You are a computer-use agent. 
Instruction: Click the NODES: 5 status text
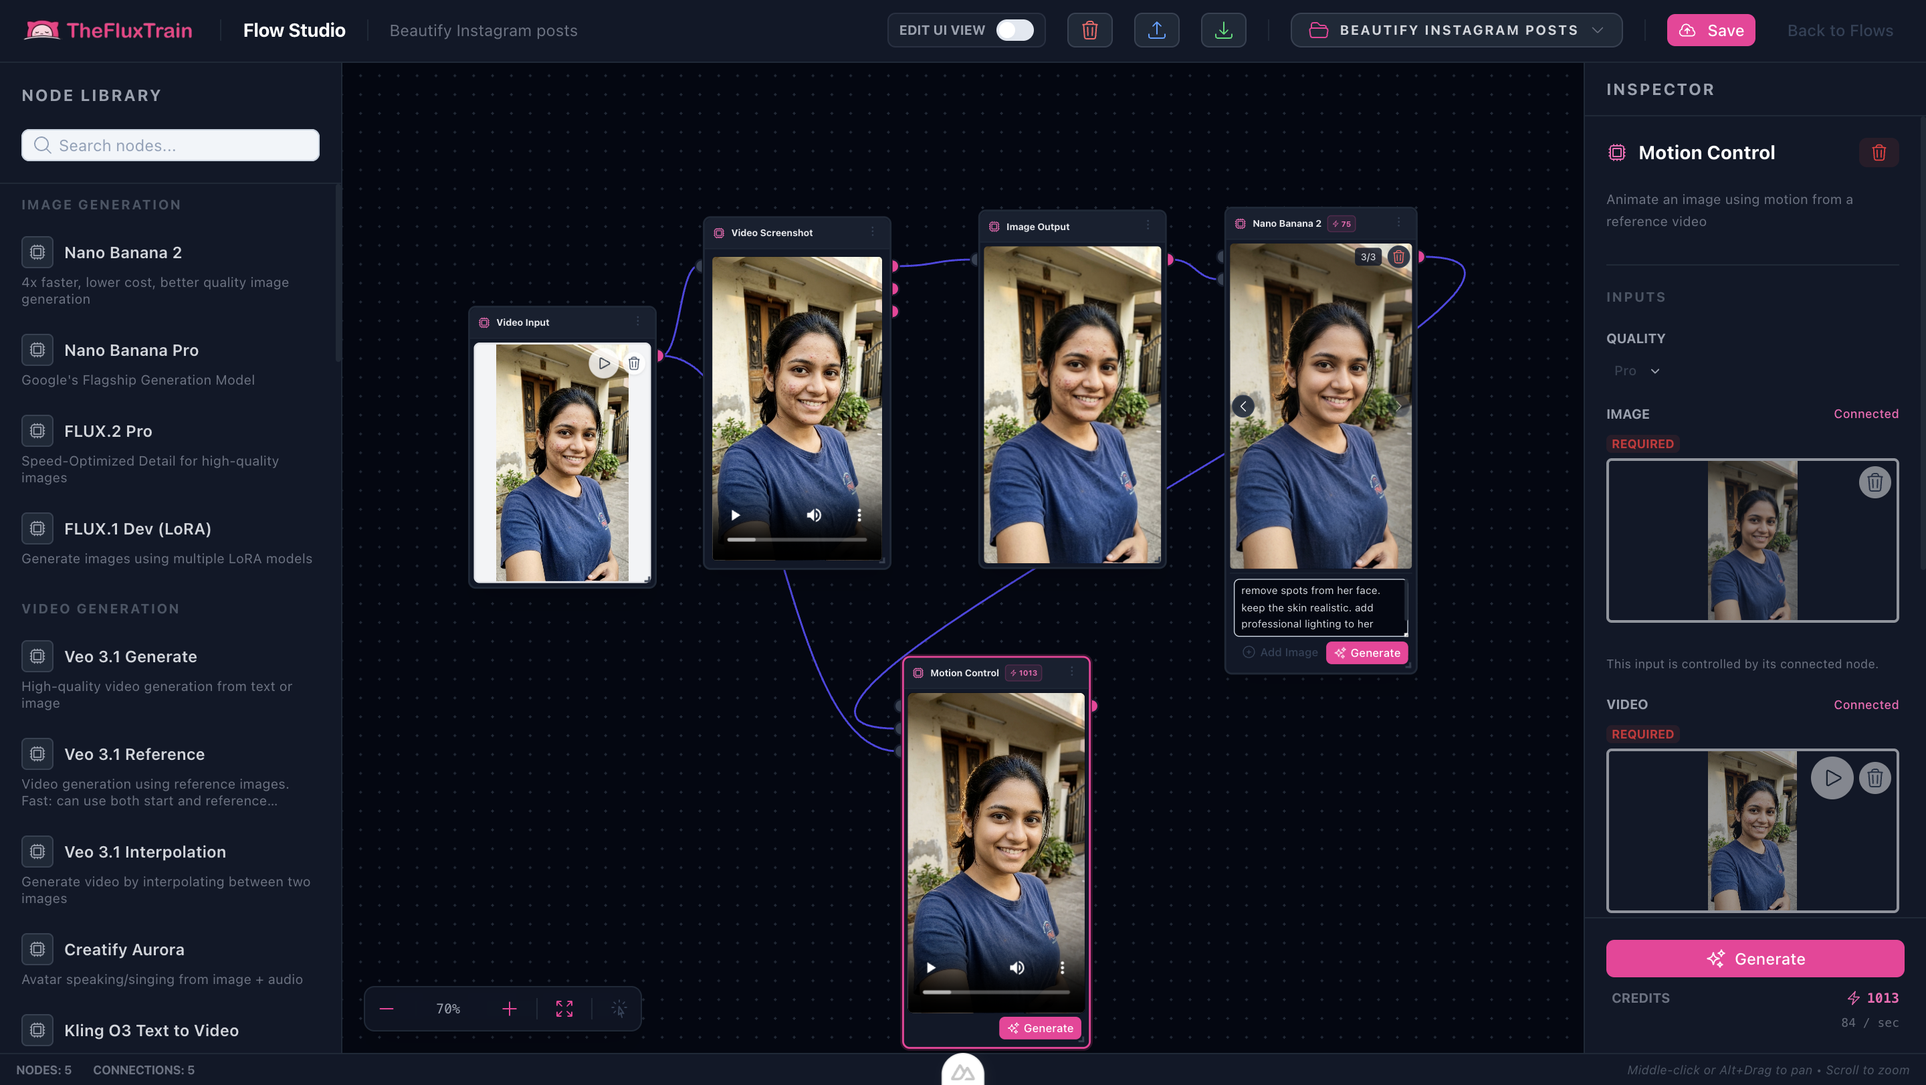[44, 1070]
